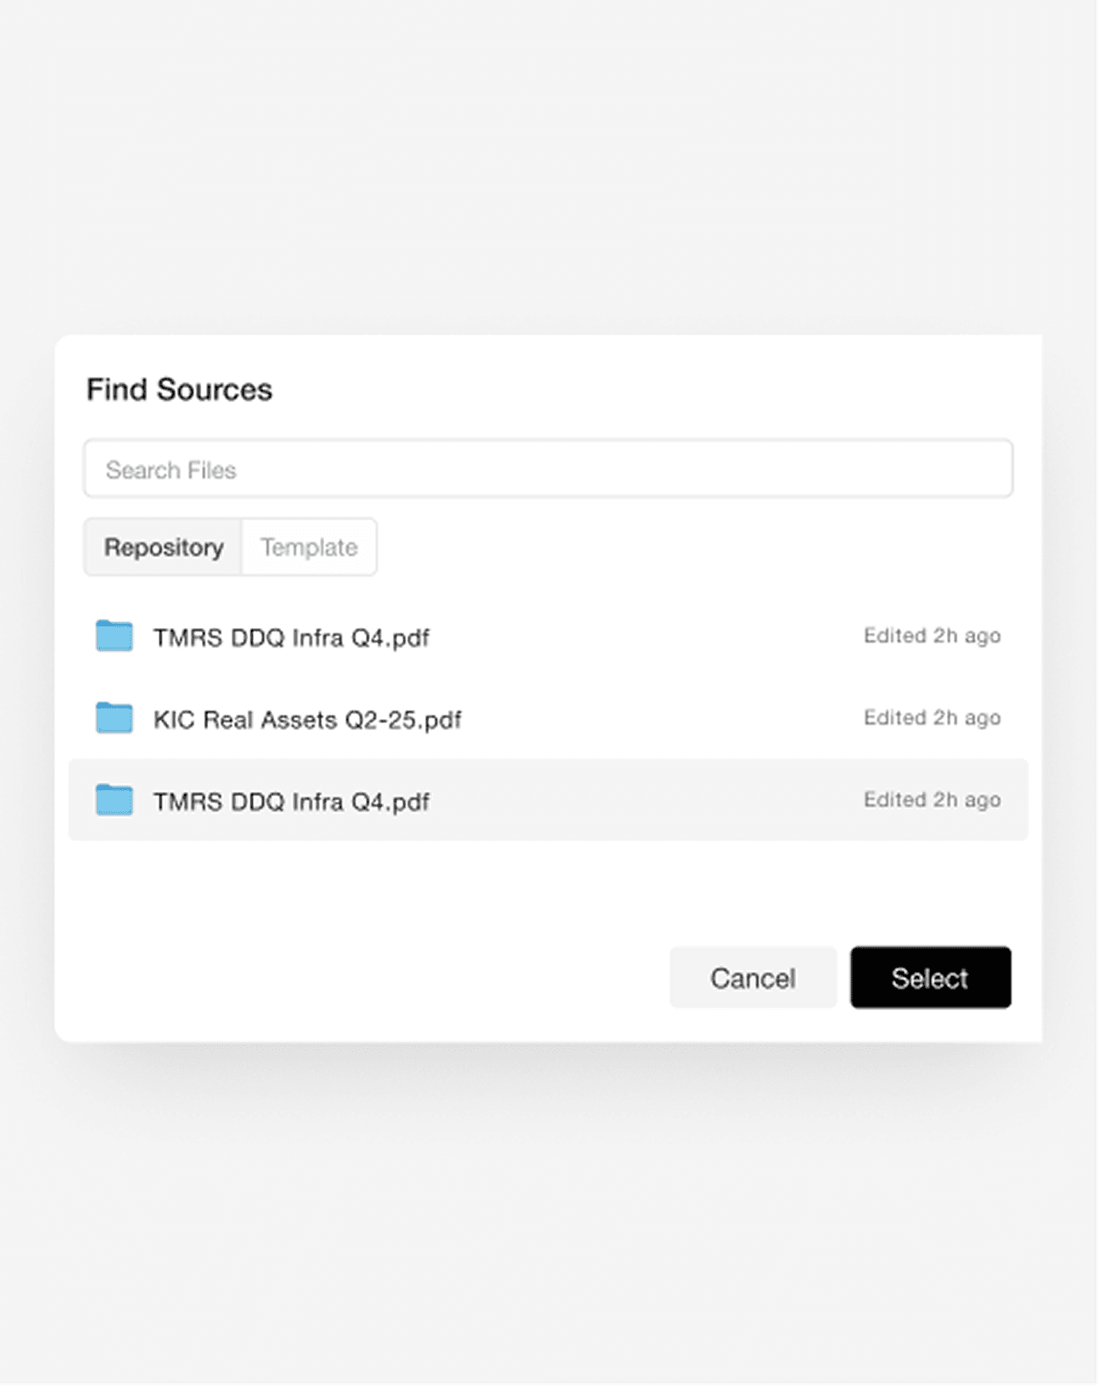
Task: Click the folder icon next to KIC Real Assets Q2-25.pdf
Action: click(114, 719)
